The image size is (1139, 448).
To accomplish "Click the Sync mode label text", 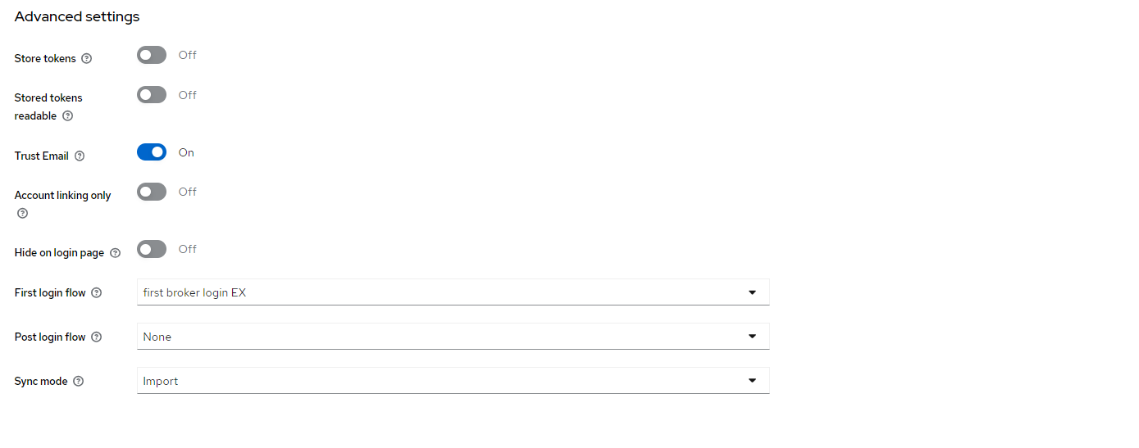I will 41,382.
